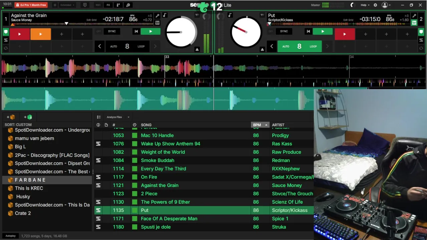
Task: Open deck 1 beatgrid stems icon
Action: tap(157, 23)
